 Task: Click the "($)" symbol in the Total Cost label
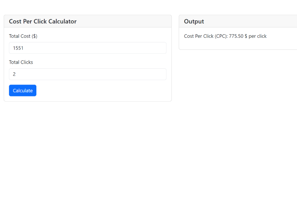(35, 36)
